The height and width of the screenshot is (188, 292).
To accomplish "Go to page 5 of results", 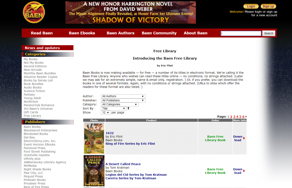I will [240, 117].
